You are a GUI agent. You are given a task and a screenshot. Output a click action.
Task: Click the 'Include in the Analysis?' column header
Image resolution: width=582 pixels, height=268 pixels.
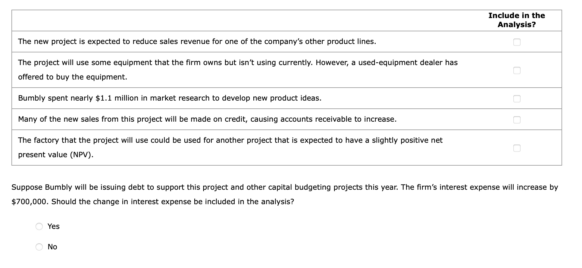[517, 20]
